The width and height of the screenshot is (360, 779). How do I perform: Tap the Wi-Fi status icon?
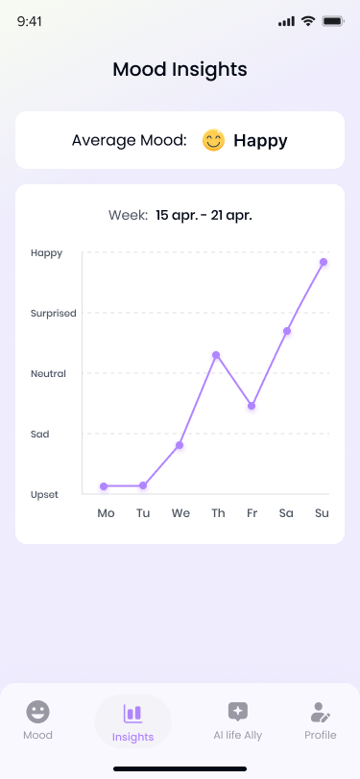(308, 21)
